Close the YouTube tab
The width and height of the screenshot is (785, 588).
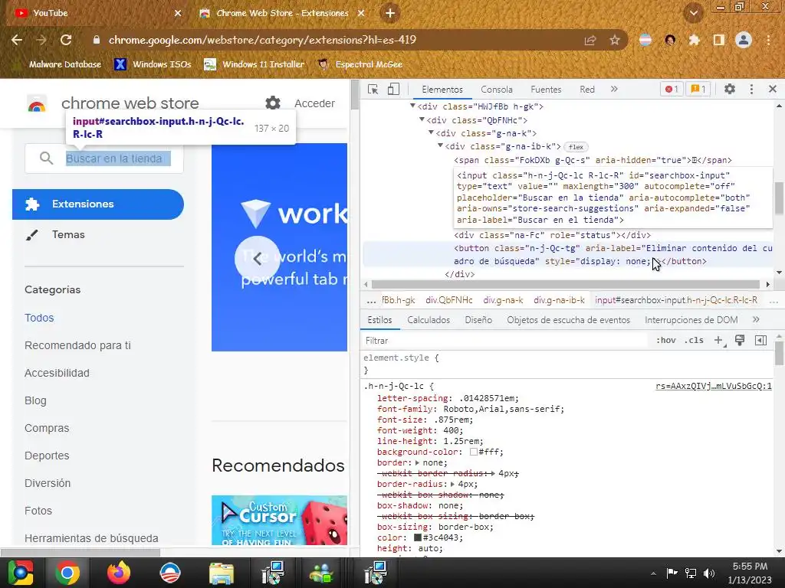[x=178, y=14]
